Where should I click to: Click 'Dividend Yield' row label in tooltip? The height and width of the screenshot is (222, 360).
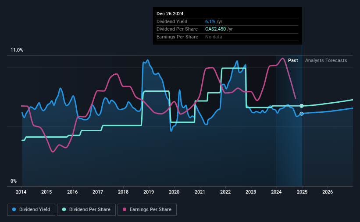[172, 21]
